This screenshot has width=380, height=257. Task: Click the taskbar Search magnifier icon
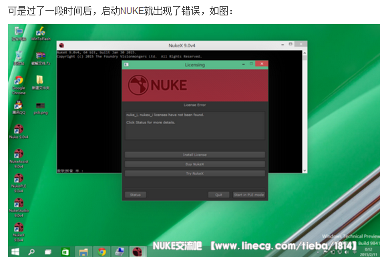(31, 252)
